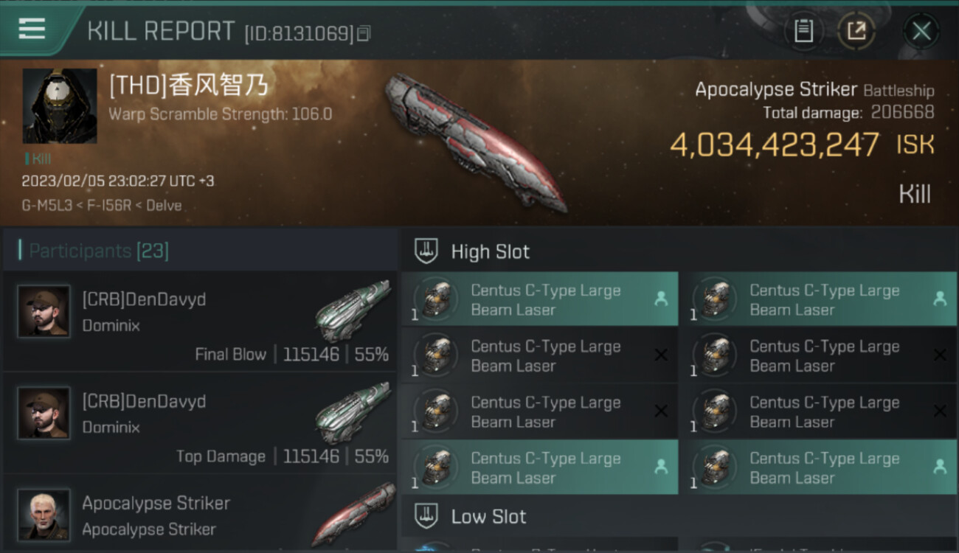Click the Participants [23] header
The height and width of the screenshot is (553, 959).
tap(99, 251)
